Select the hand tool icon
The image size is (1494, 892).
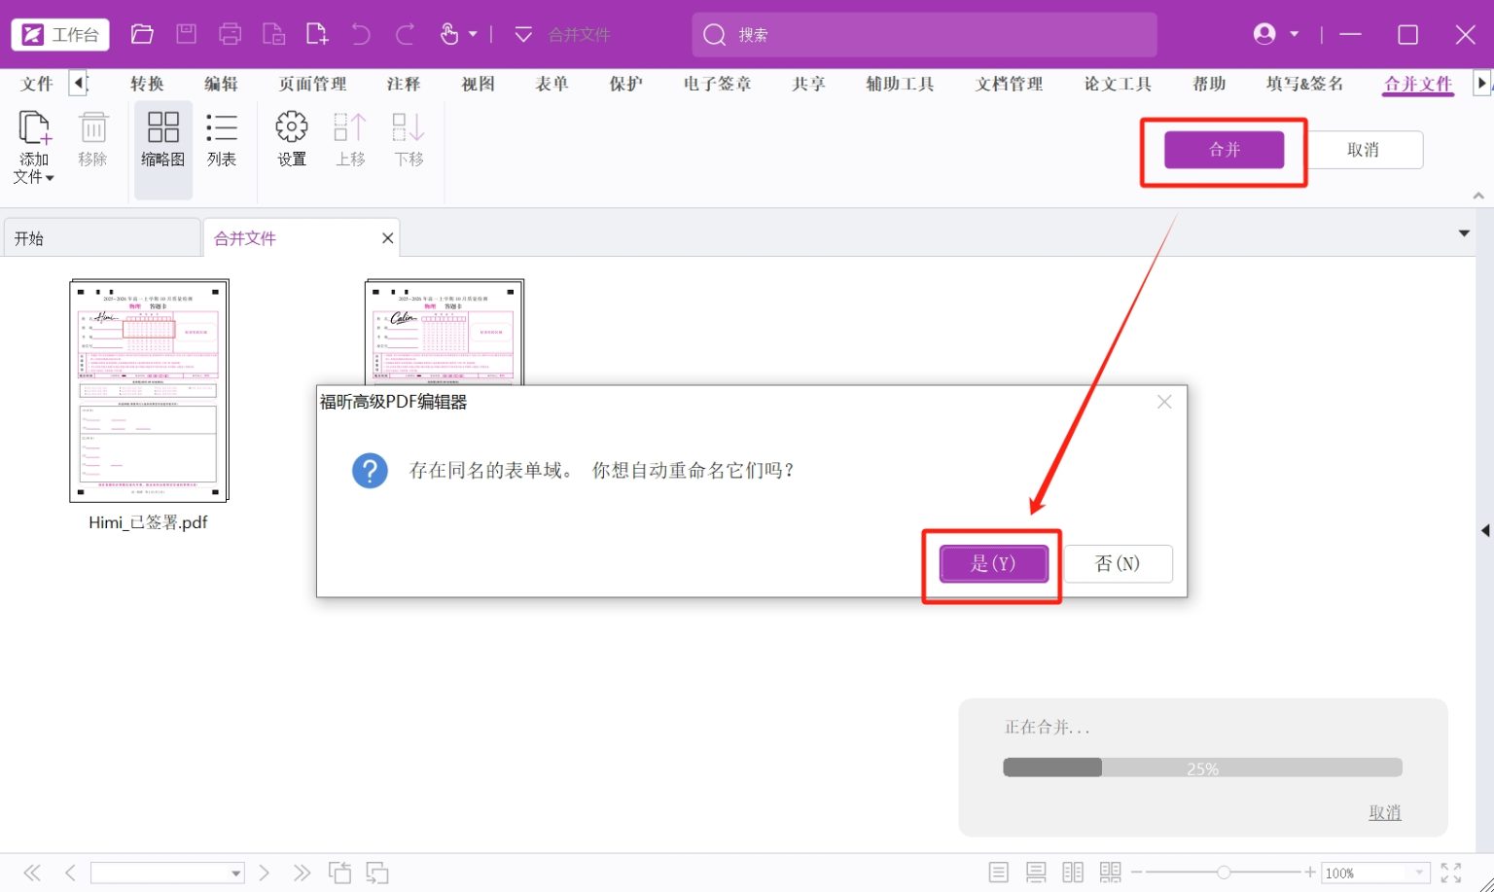pyautogui.click(x=449, y=35)
